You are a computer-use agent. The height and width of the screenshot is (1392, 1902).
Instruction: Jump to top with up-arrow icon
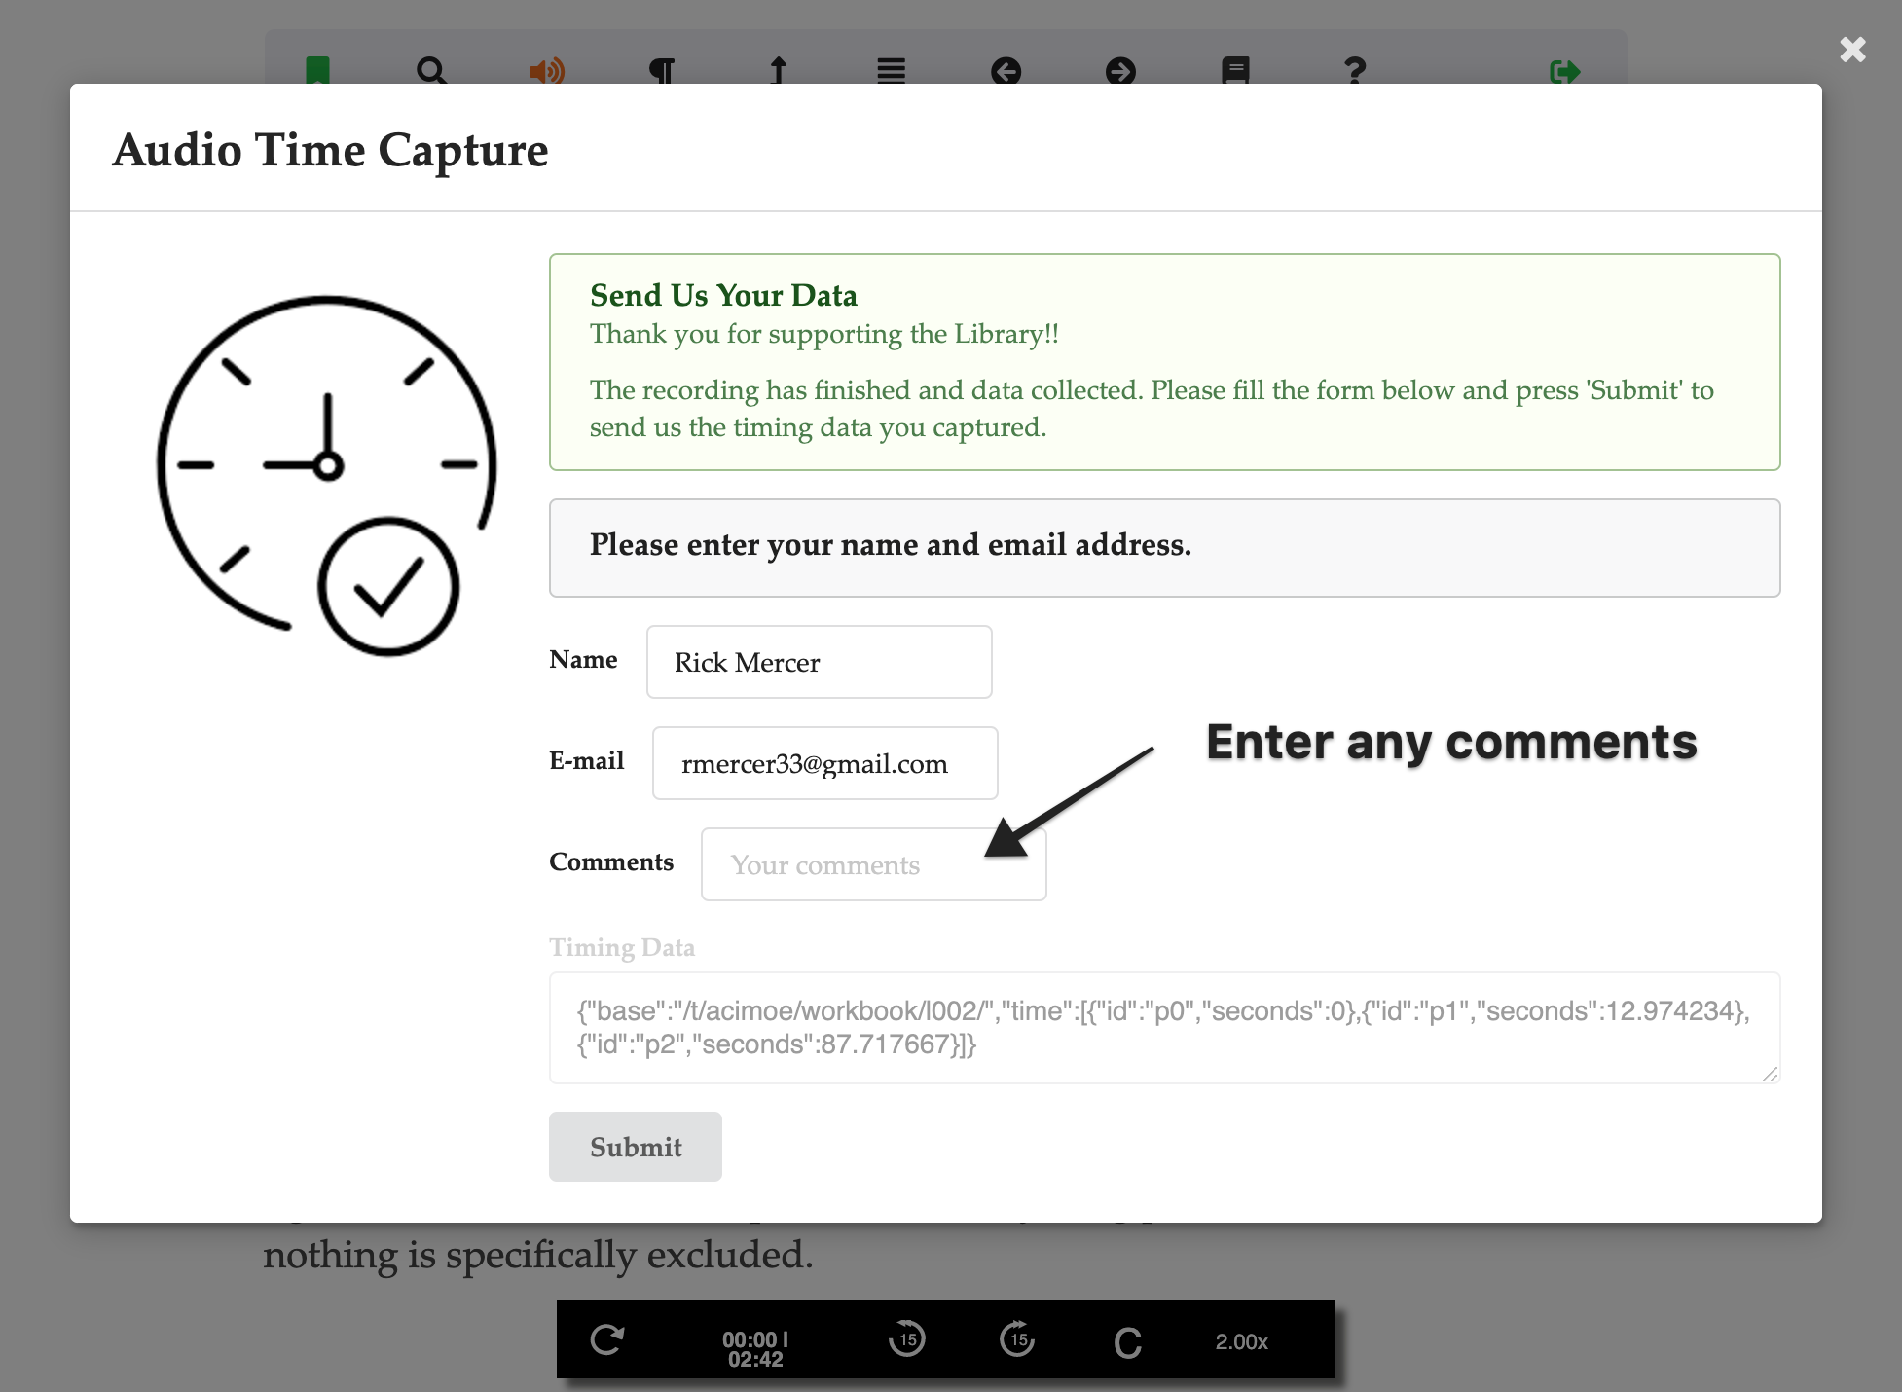tap(778, 70)
